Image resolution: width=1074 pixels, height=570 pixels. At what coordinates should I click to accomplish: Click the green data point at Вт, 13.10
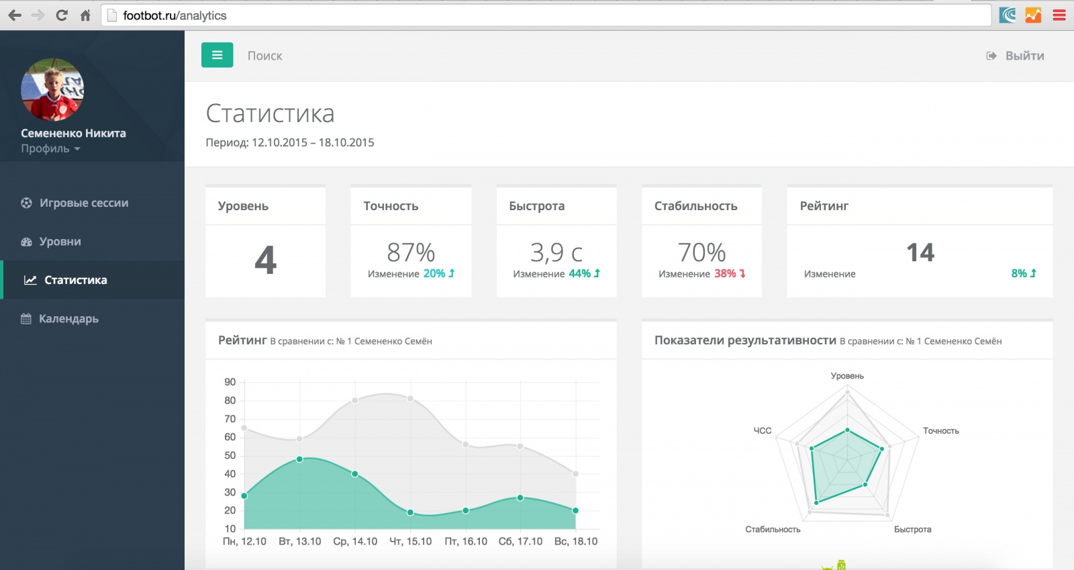pyautogui.click(x=299, y=459)
